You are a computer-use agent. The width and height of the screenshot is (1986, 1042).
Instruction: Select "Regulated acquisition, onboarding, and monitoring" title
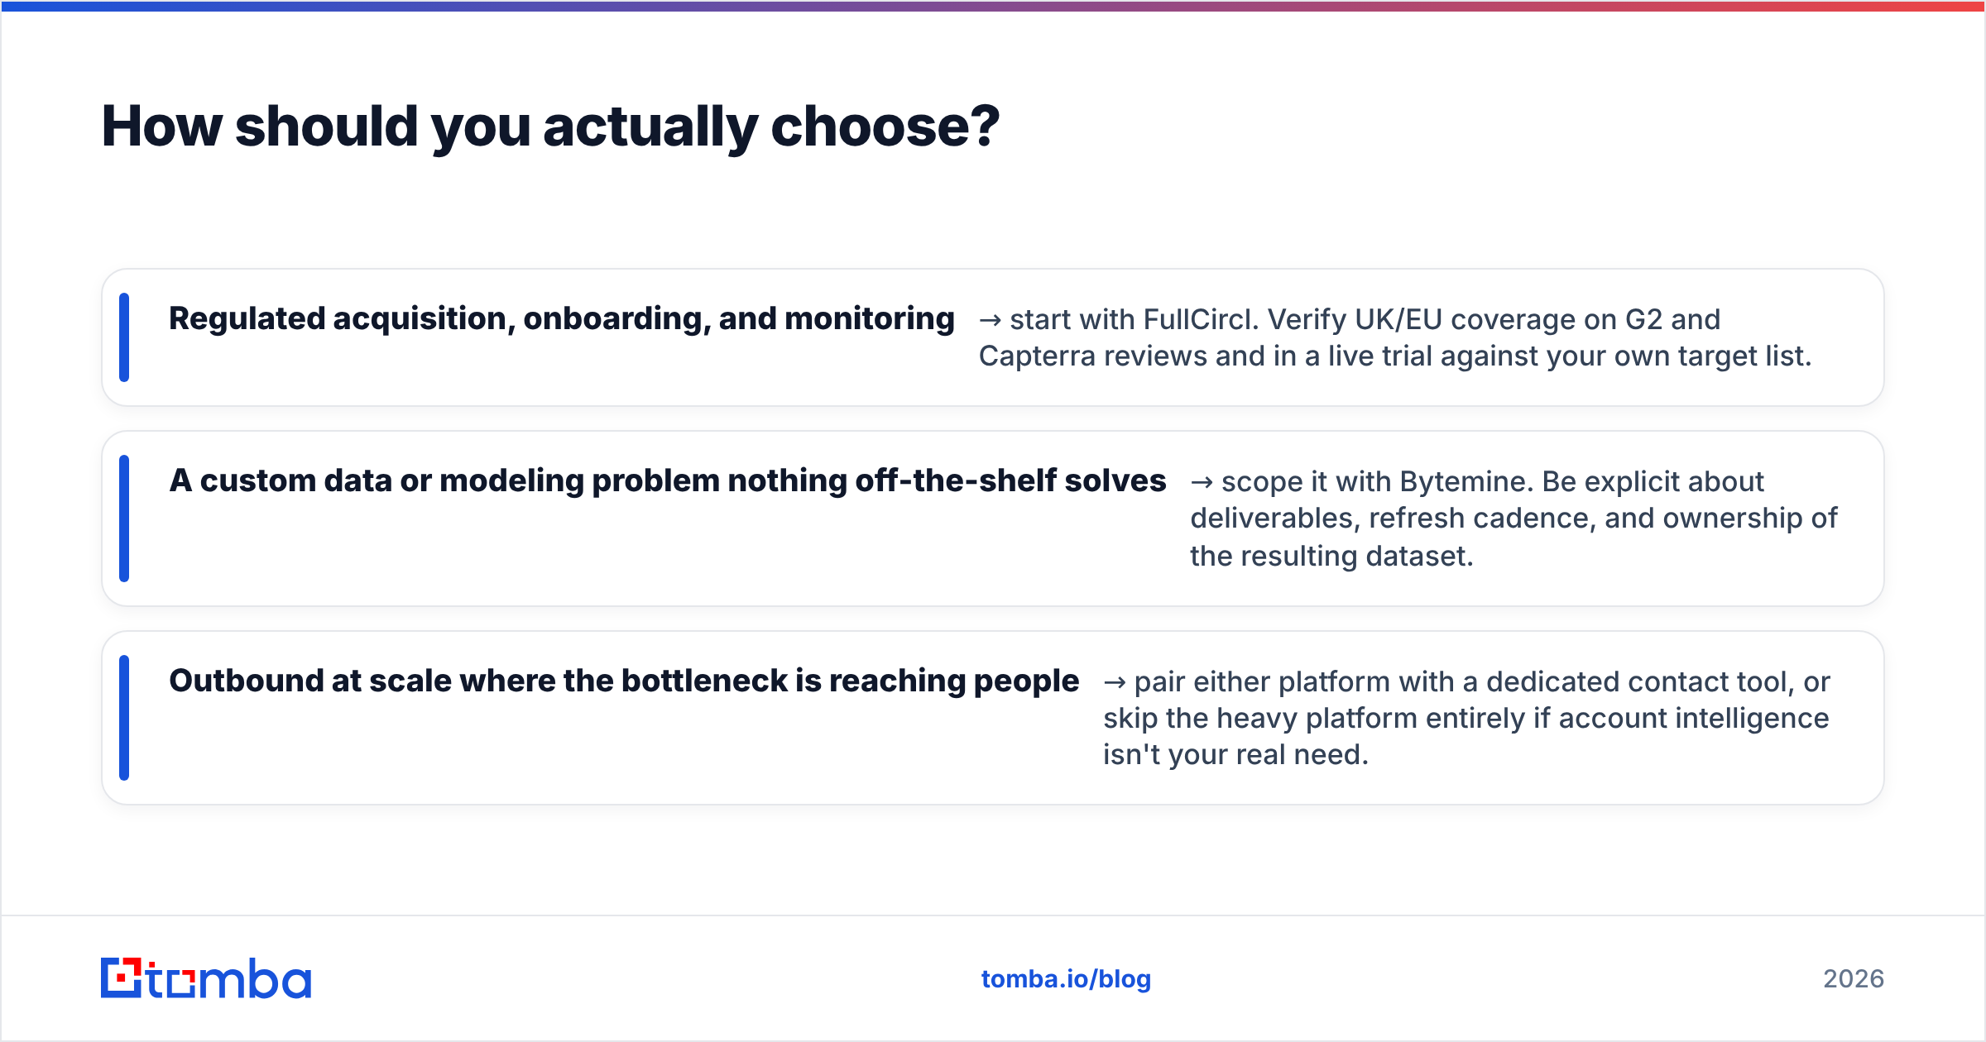tap(562, 319)
